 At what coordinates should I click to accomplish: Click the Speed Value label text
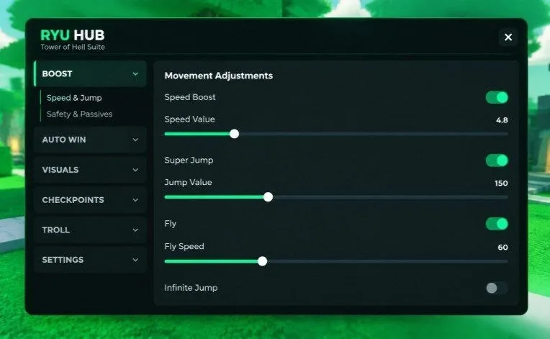pyautogui.click(x=189, y=119)
